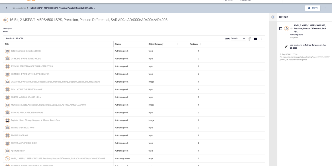Image resolution: width=332 pixels, height=166 pixels.
Task: Click topic icon for TIMING DIAGRAM
Action: click(x=7, y=135)
